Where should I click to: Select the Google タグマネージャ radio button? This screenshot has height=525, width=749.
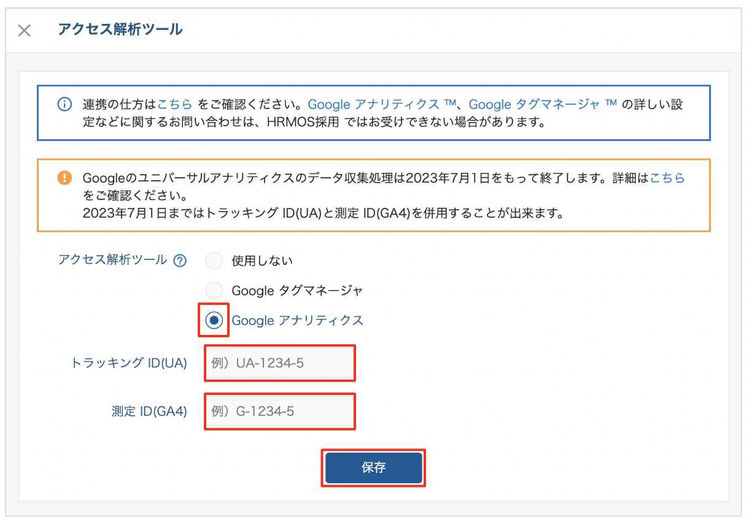[x=214, y=290]
